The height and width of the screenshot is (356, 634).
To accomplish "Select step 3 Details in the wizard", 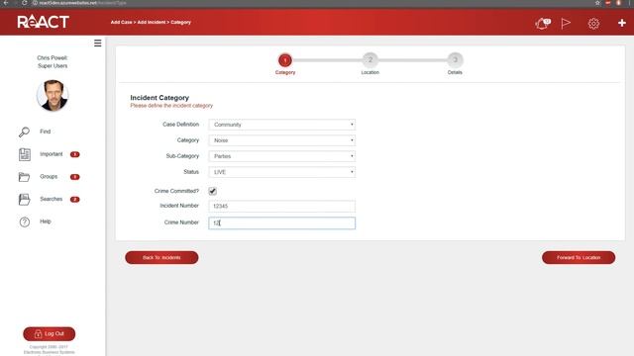I will pos(455,60).
